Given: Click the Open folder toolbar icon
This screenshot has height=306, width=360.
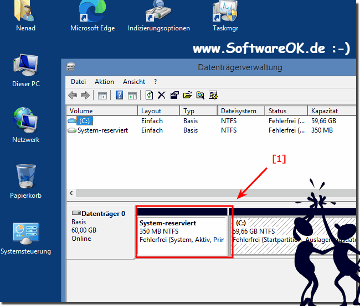Looking at the screenshot, I should click(x=187, y=95).
